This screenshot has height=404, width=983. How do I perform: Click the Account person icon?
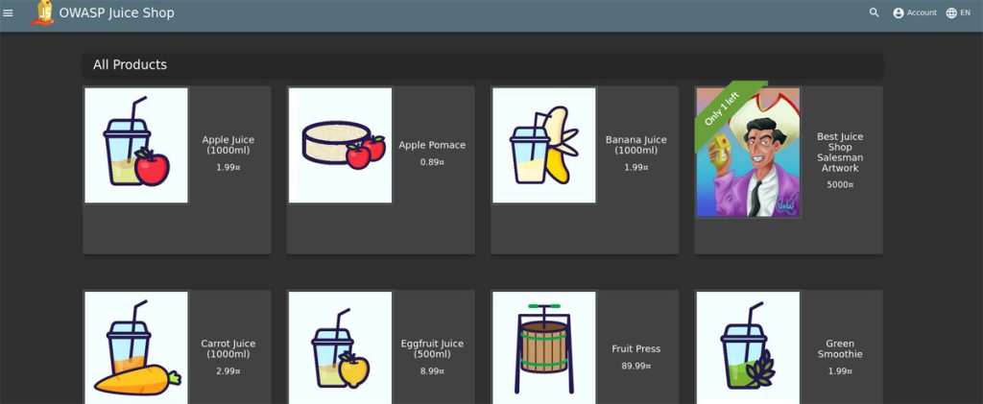[899, 12]
